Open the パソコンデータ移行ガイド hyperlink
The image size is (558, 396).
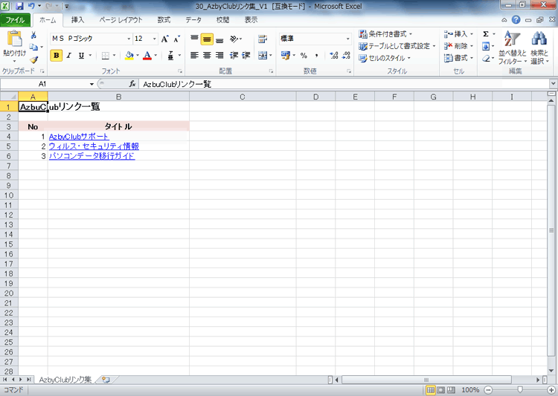click(92, 156)
